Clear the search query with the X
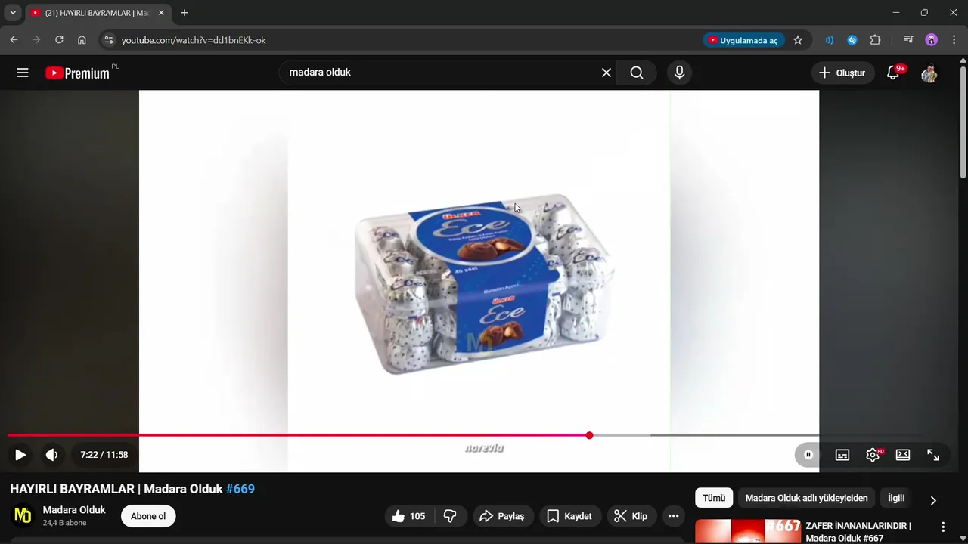Screen dimensions: 968x544 coord(607,73)
